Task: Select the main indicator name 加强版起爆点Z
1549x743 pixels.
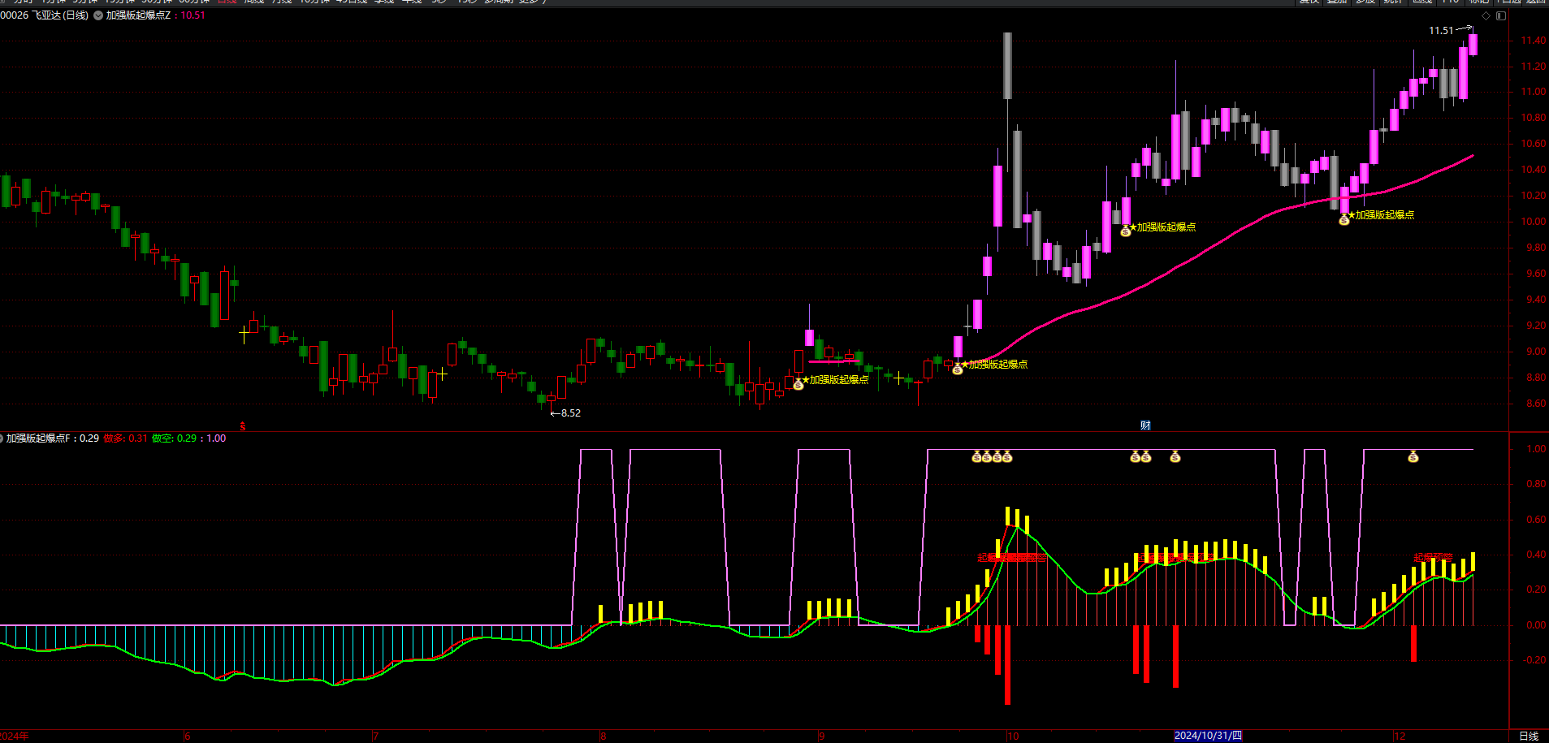Action: (x=138, y=15)
